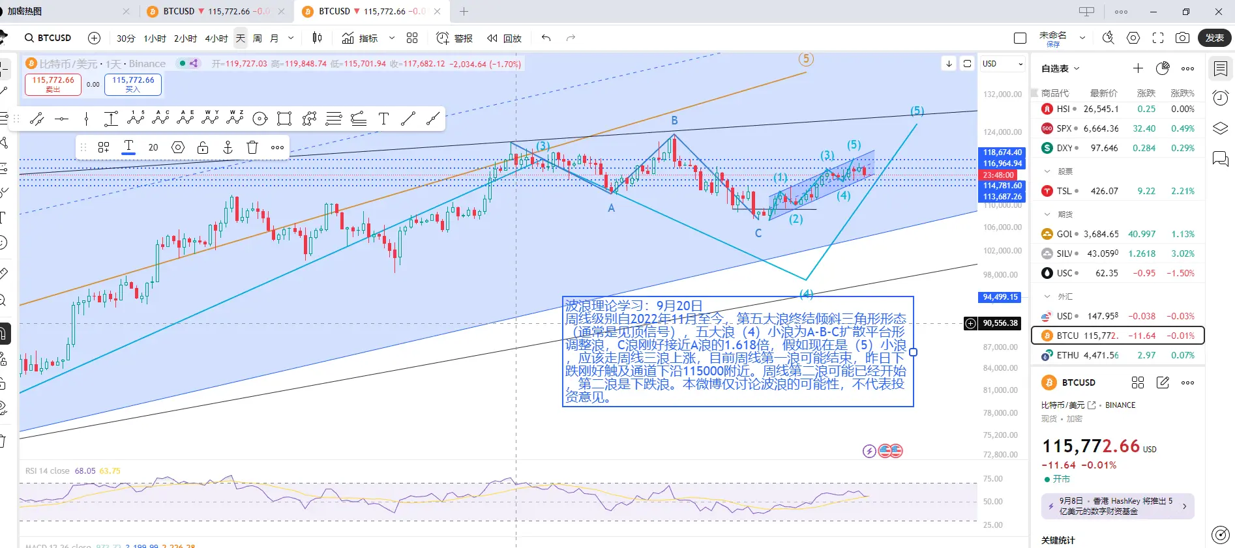
Task: Select the 周 weekly timeframe
Action: pos(258,38)
